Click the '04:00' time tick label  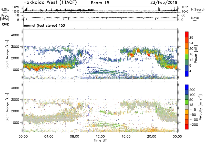pos(49,137)
